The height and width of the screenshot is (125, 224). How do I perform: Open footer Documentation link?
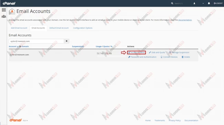point(191,121)
